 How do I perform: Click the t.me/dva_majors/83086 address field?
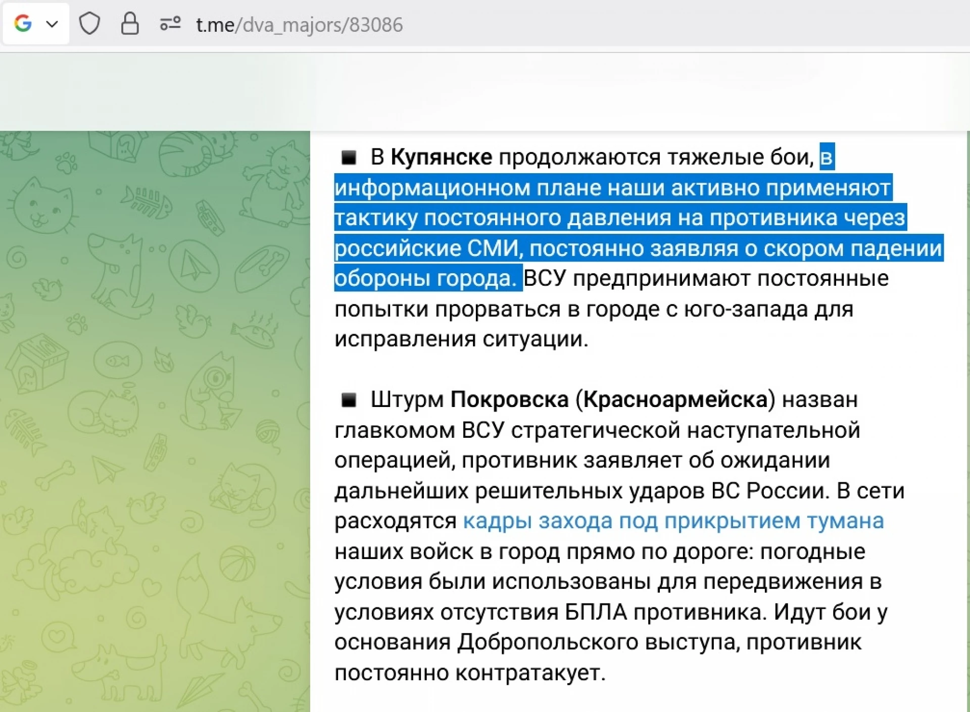pyautogui.click(x=299, y=25)
